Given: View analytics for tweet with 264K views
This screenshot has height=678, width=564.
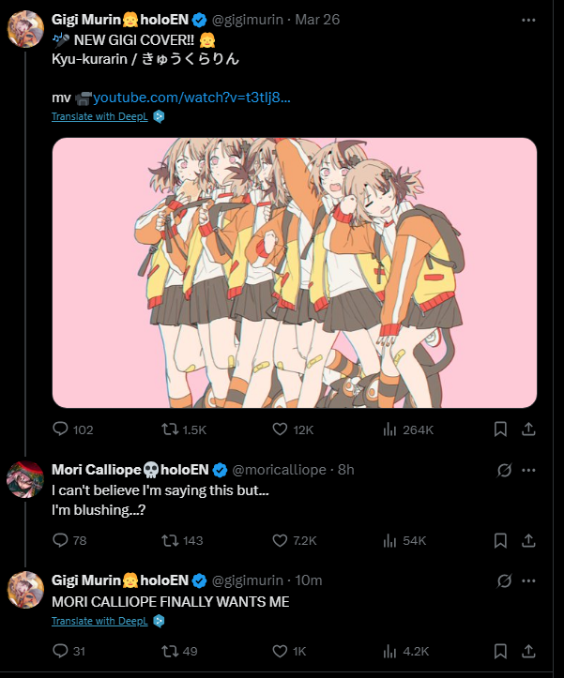Looking at the screenshot, I should [390, 429].
